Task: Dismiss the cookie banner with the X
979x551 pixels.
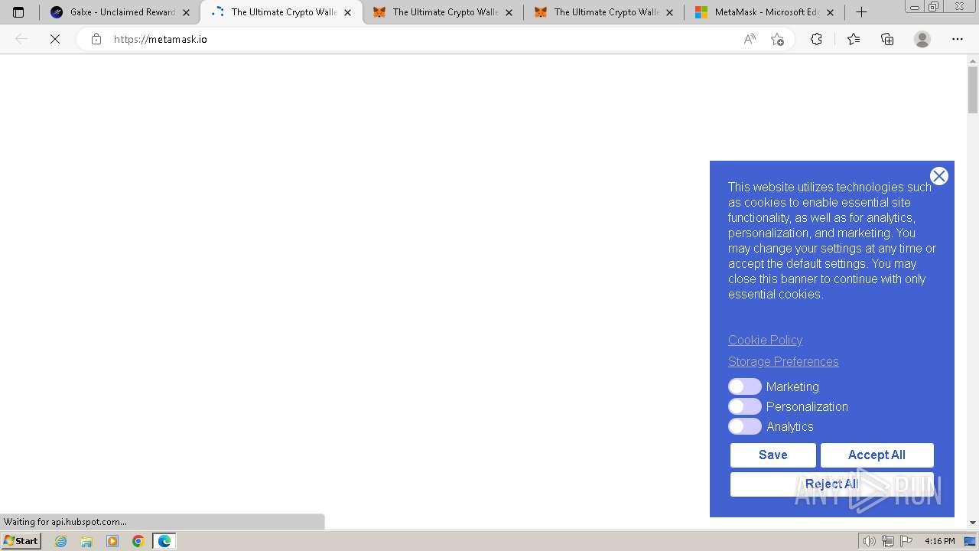Action: (x=939, y=176)
